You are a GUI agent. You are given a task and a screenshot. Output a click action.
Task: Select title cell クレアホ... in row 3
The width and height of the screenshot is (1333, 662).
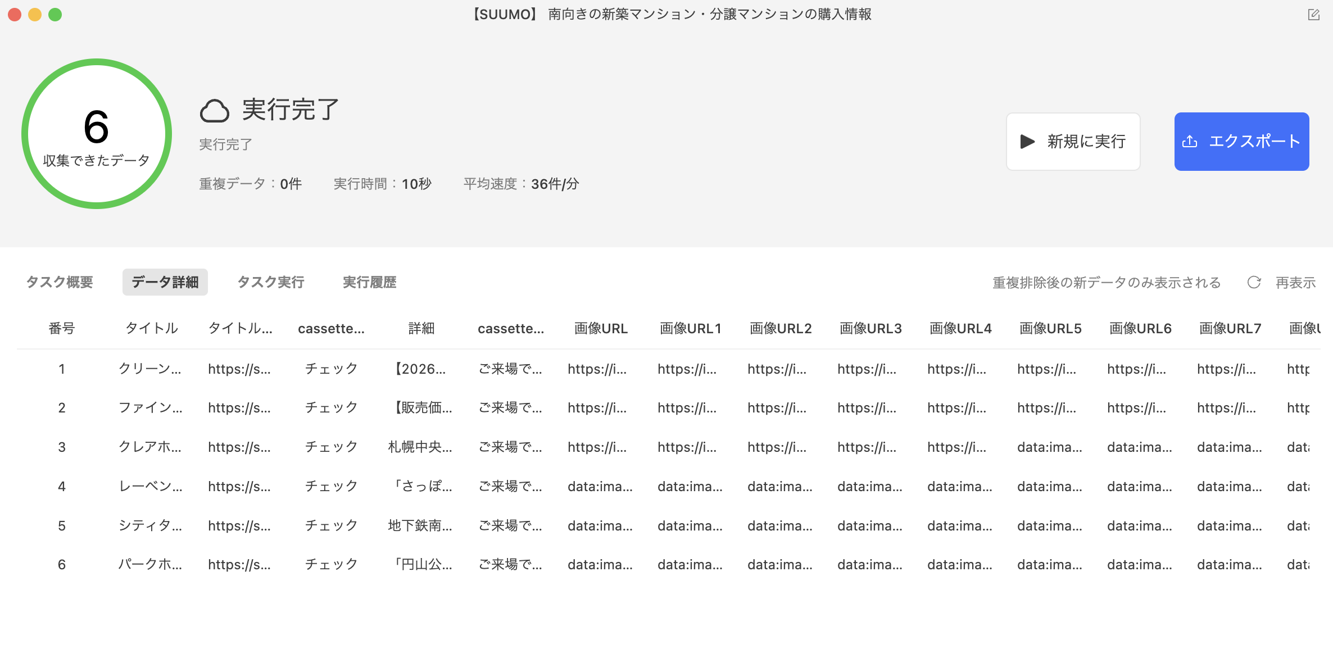(x=150, y=447)
